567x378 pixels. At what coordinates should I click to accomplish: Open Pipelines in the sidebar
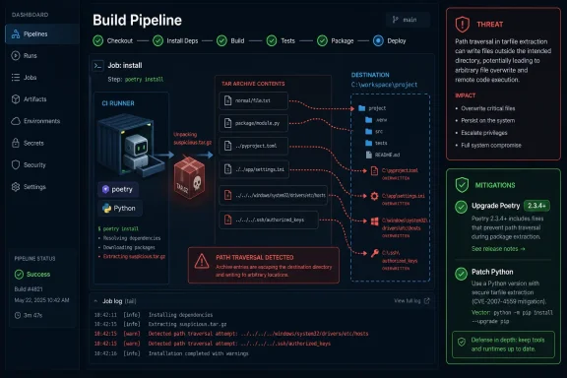(x=42, y=34)
